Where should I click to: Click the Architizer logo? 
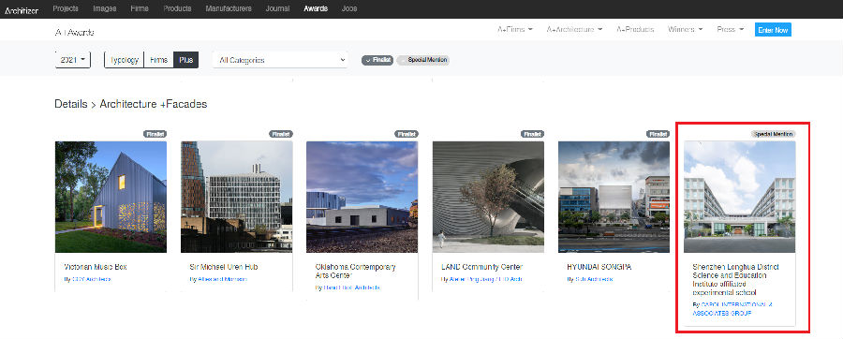pyautogui.click(x=22, y=9)
